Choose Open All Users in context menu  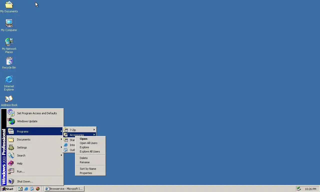[x=90, y=143]
